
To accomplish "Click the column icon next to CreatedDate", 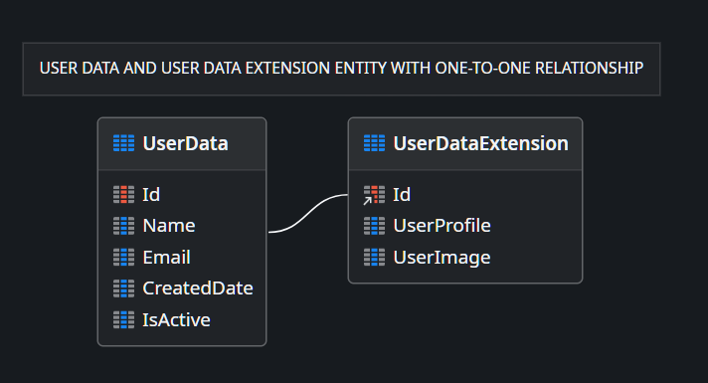I will [x=123, y=288].
